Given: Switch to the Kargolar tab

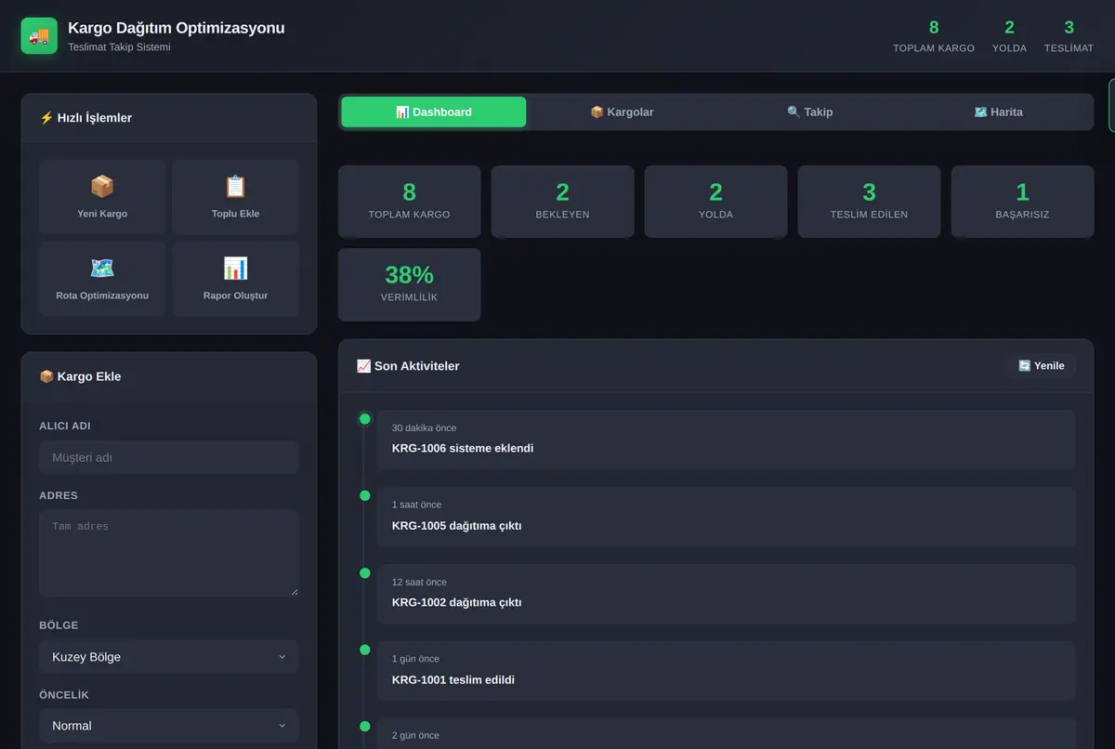Looking at the screenshot, I should [x=622, y=112].
